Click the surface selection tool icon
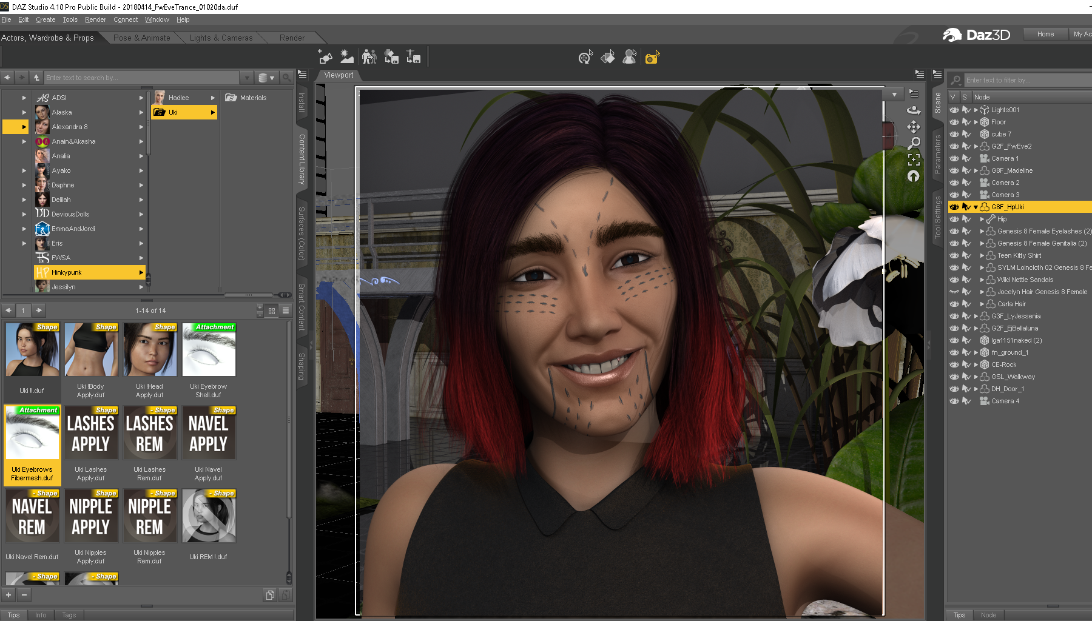This screenshot has width=1092, height=621. coord(607,58)
